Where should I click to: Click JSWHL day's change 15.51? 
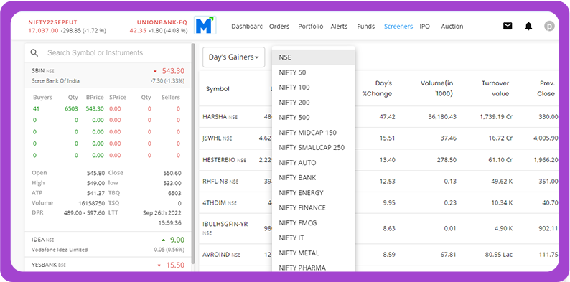click(389, 138)
